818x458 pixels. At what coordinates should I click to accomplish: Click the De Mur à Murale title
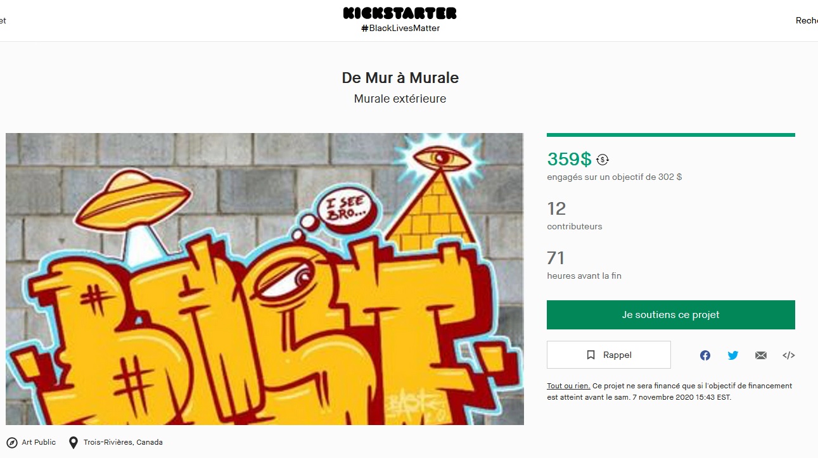pos(400,78)
